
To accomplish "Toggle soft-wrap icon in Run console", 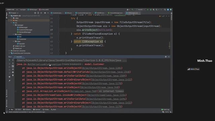I will [13, 66].
